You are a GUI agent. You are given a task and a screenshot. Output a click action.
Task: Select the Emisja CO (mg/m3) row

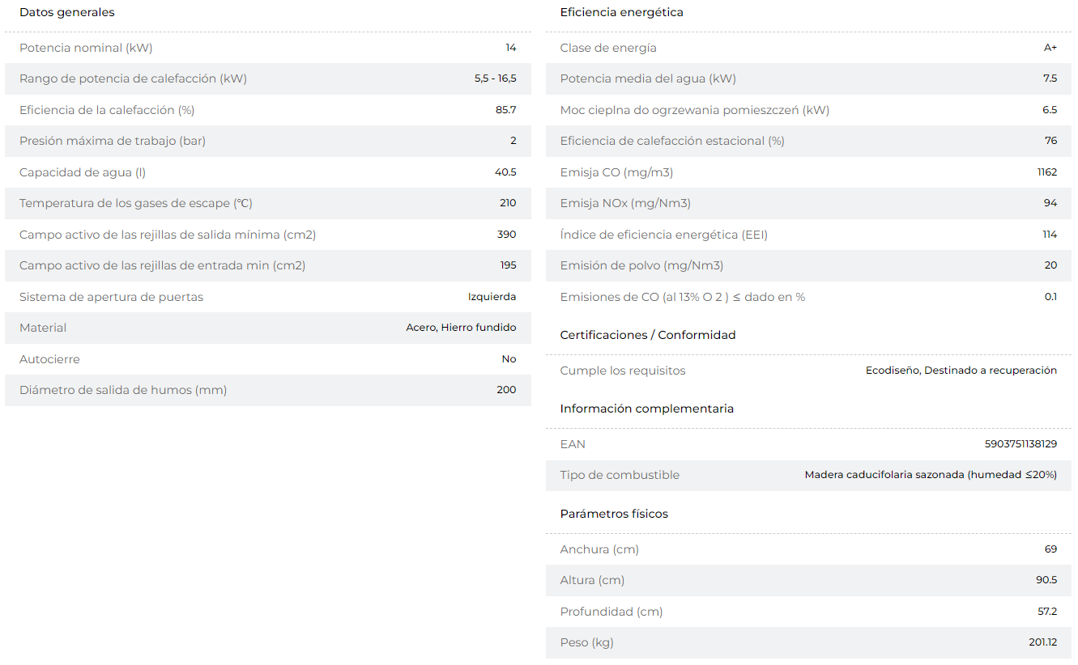808,172
